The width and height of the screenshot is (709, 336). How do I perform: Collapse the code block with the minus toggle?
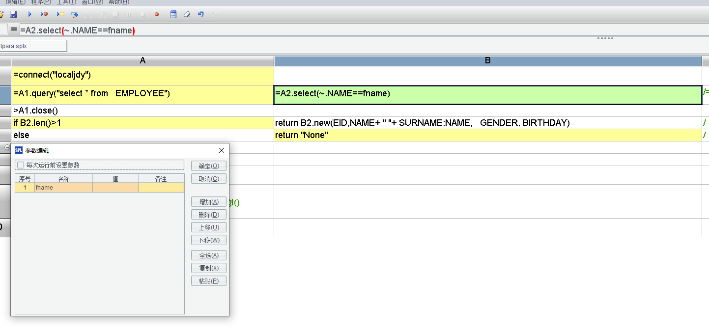7,147
